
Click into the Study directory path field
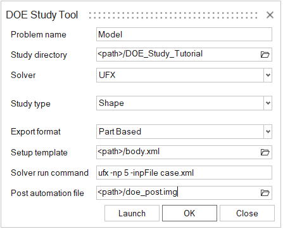pos(179,55)
